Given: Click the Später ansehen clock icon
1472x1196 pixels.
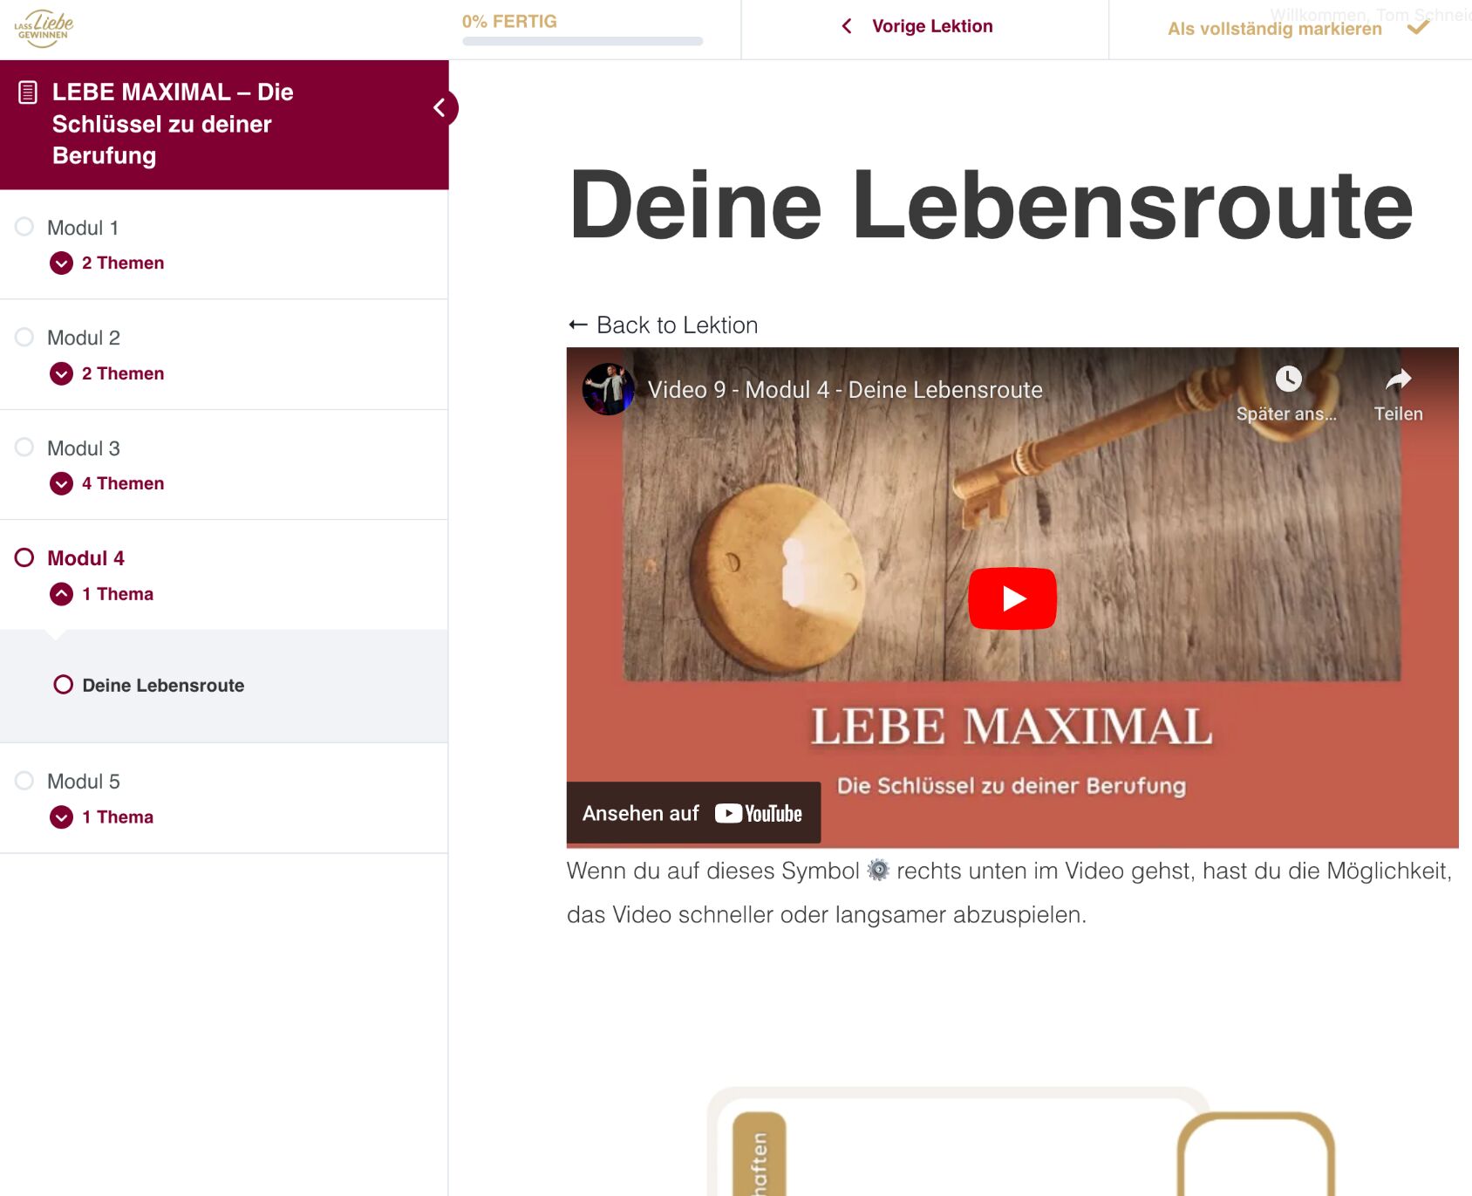Looking at the screenshot, I should [x=1288, y=379].
